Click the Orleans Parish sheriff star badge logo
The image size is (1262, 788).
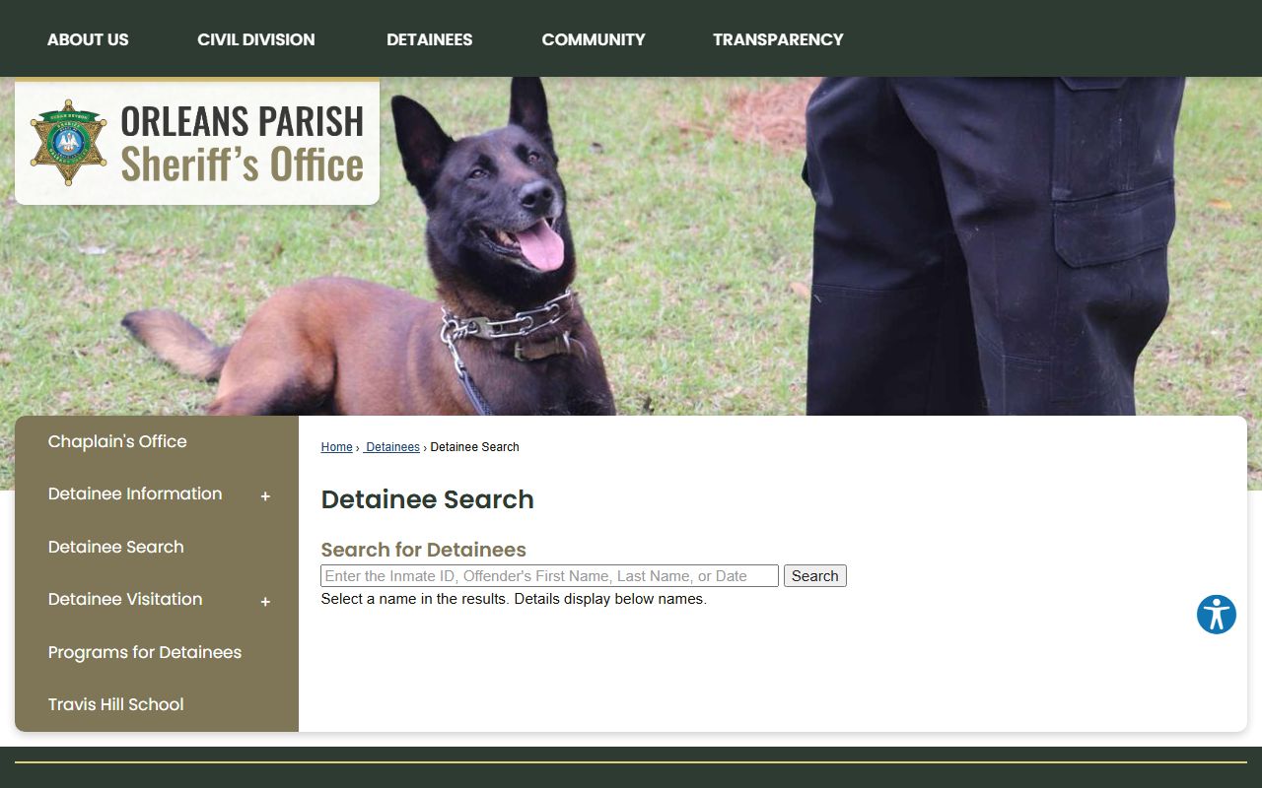(68, 142)
